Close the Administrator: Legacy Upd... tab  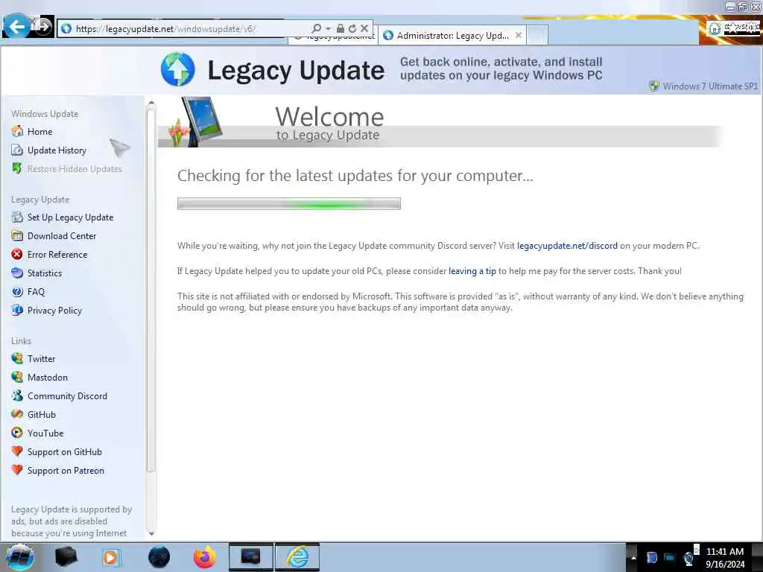(x=519, y=35)
